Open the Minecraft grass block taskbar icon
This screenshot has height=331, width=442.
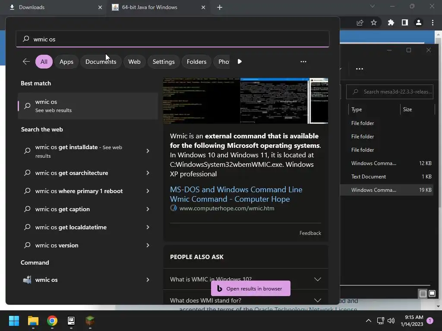pos(90,321)
